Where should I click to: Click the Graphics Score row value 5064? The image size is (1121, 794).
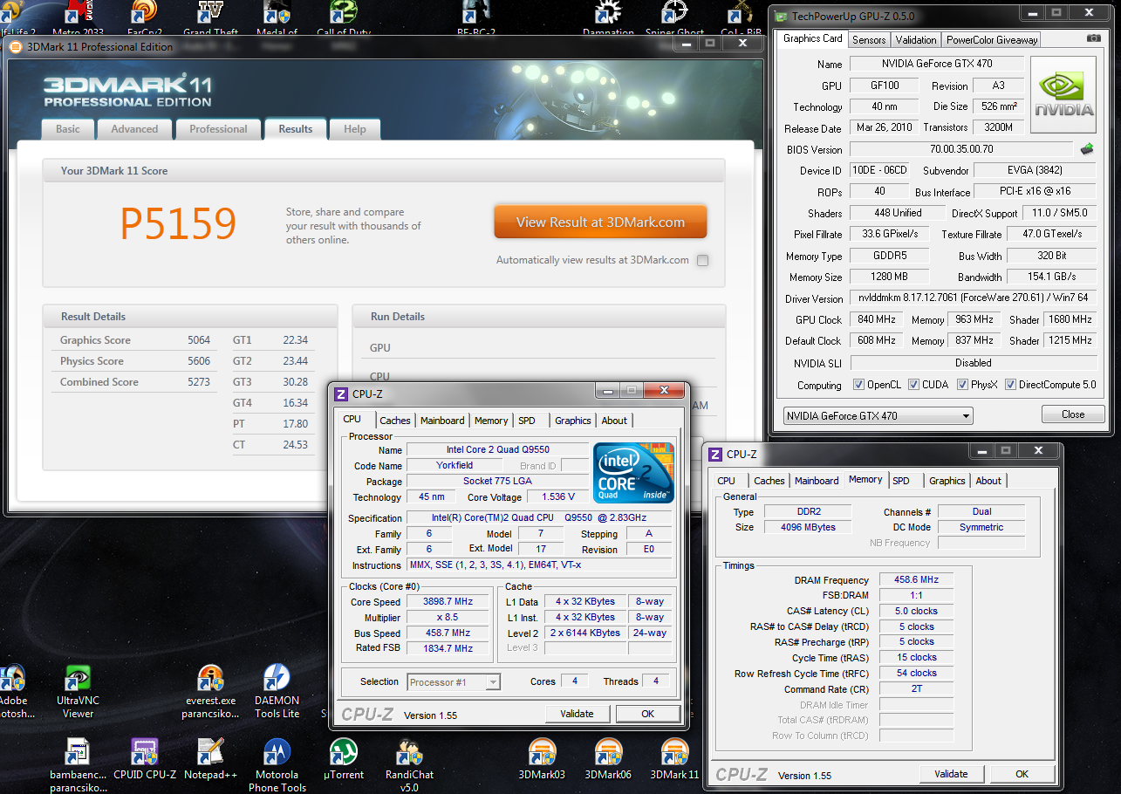(x=199, y=340)
